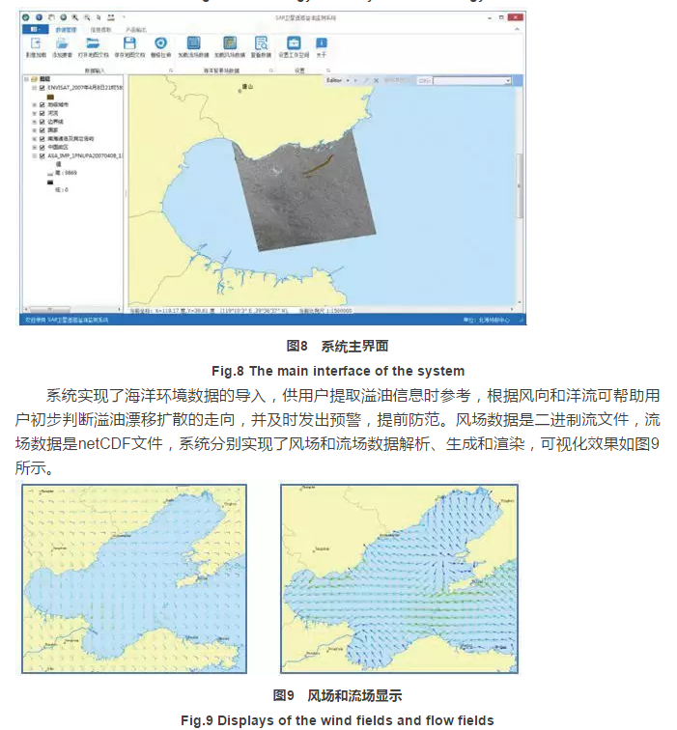Open map document with 打开地图文档 icon
The width and height of the screenshot is (677, 730).
pos(91,44)
